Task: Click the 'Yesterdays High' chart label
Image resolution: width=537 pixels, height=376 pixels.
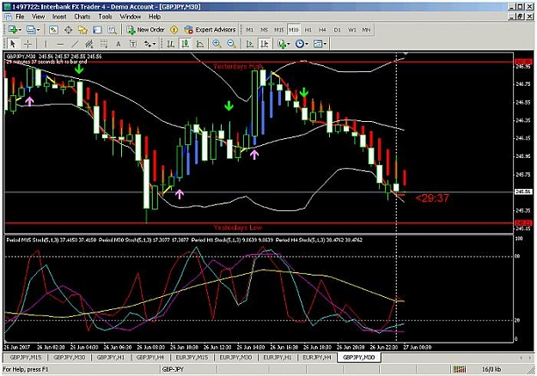Action: [x=238, y=66]
